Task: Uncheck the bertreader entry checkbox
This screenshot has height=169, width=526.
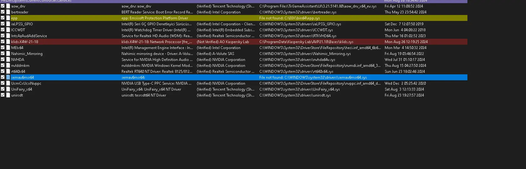Action: 3,12
